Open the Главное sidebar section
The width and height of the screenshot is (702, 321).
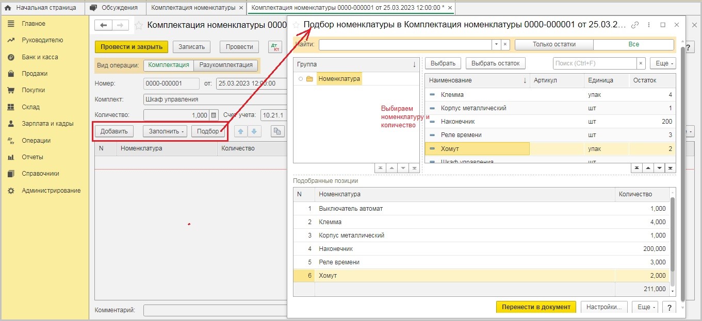[33, 24]
